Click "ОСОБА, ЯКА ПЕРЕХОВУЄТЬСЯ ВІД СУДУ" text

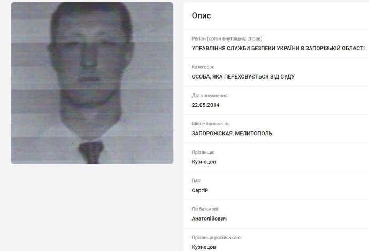click(x=243, y=76)
